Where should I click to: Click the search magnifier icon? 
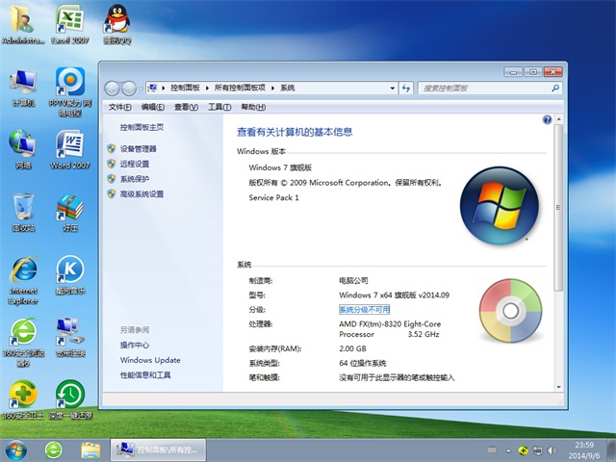coord(555,88)
